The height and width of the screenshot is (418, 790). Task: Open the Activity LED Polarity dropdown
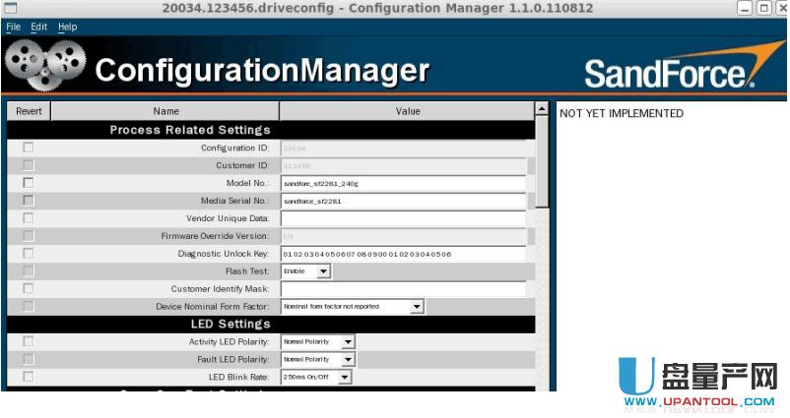[318, 341]
